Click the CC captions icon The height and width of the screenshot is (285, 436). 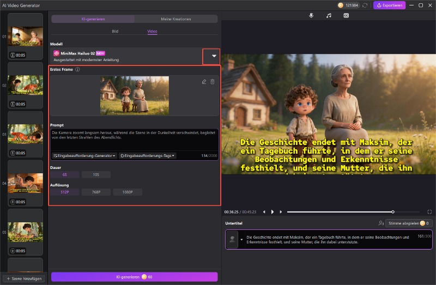346,16
